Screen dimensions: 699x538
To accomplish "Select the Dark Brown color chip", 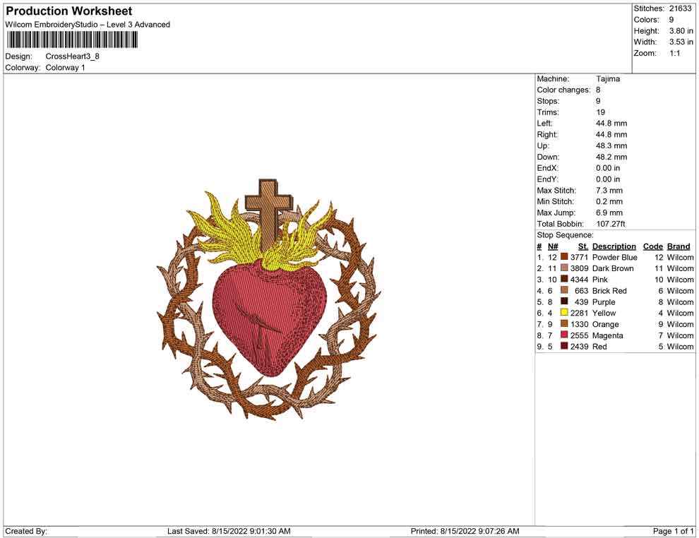I will [563, 268].
